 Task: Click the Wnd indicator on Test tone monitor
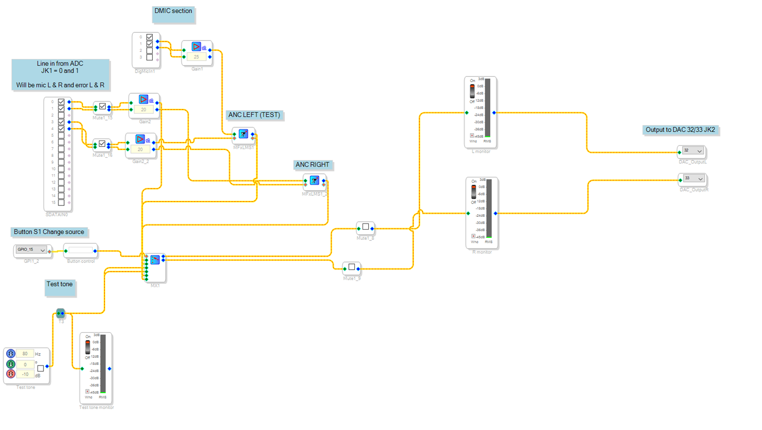tap(87, 392)
